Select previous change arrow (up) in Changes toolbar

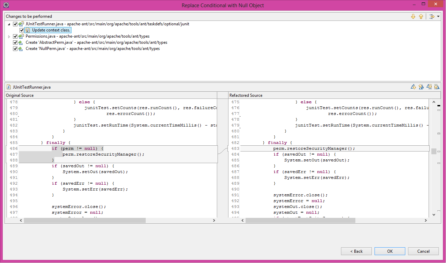(421, 16)
